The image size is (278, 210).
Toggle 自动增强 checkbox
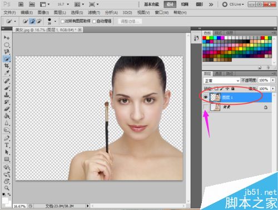click(x=94, y=22)
